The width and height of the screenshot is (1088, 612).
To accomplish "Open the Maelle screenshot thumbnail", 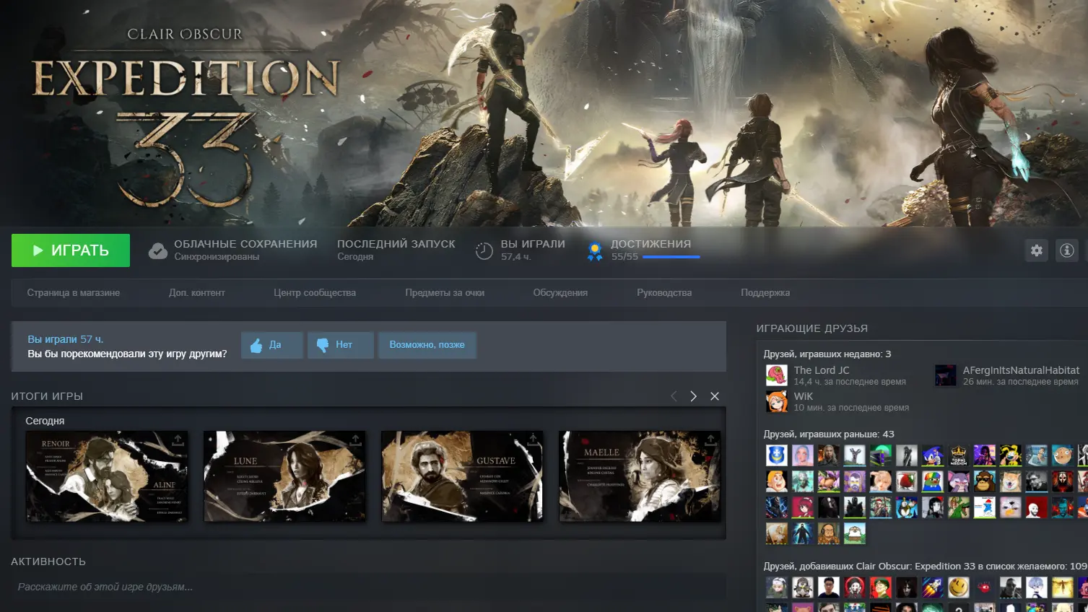I will 640,476.
